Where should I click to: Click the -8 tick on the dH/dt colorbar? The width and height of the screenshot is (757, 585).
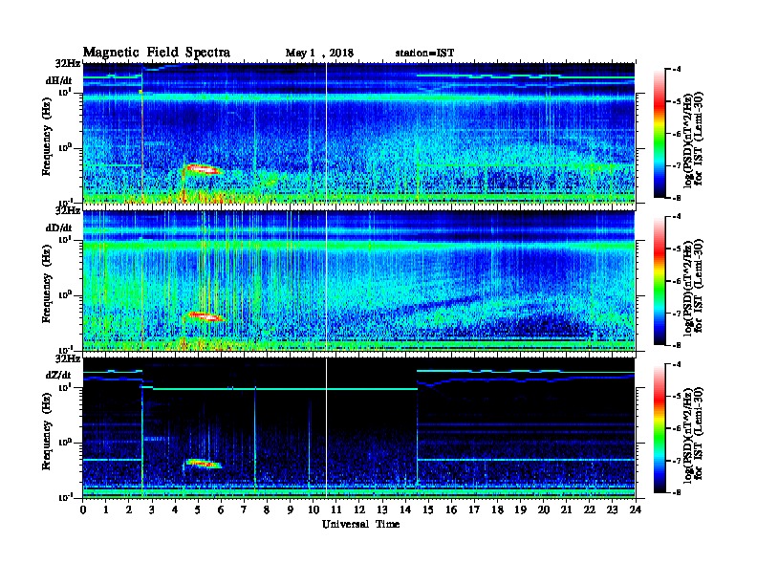pos(678,198)
